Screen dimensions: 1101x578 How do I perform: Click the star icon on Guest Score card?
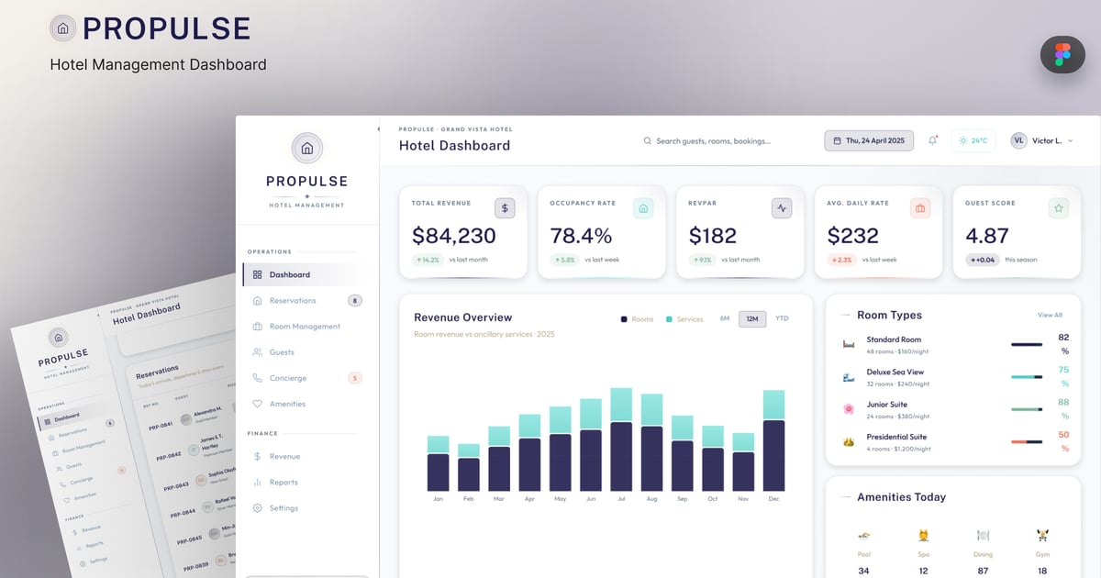[1059, 208]
